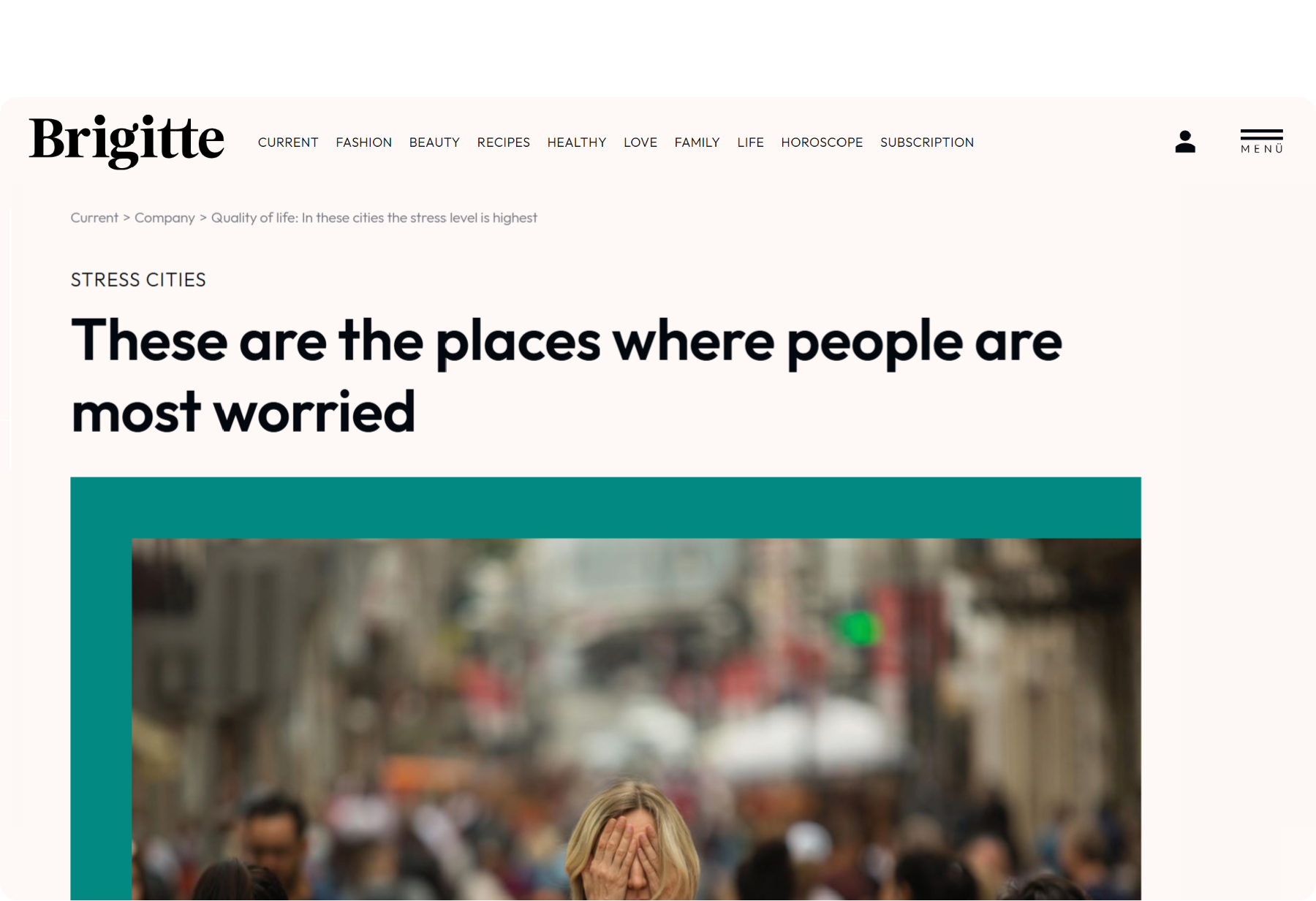The image size is (1316, 901).
Task: Navigate to the LIFE section
Action: (x=750, y=142)
